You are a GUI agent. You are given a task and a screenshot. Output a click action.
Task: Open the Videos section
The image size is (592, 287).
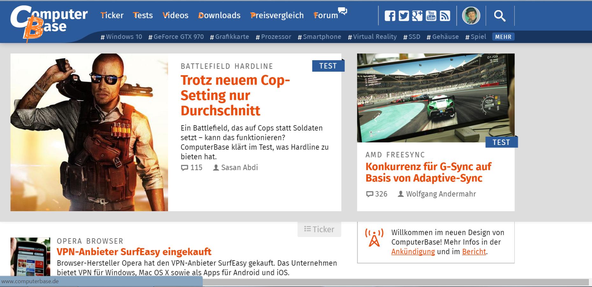click(x=175, y=15)
